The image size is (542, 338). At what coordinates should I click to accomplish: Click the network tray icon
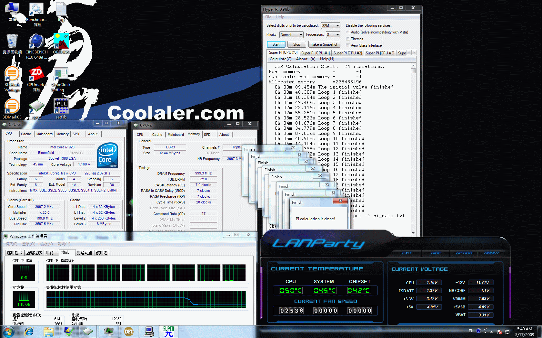click(x=507, y=332)
